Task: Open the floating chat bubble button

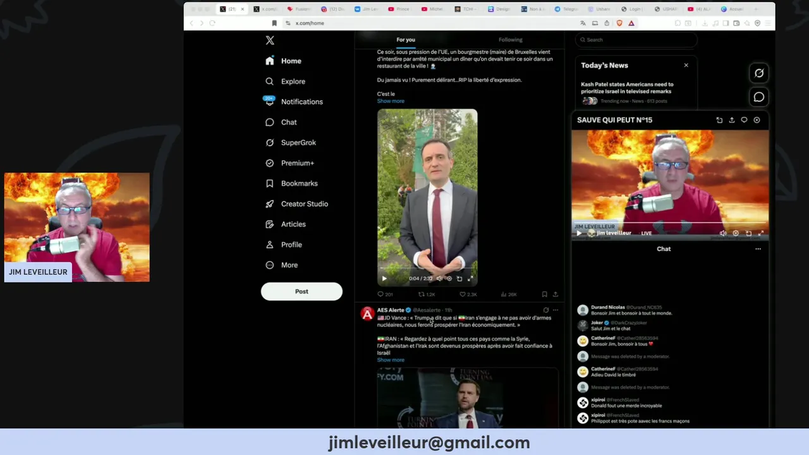Action: click(759, 97)
